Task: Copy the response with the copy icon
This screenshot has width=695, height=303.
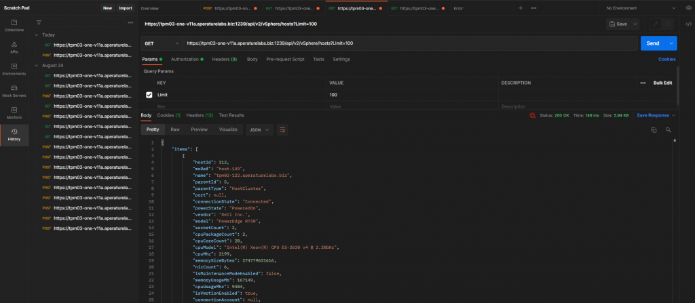Action: (654, 129)
